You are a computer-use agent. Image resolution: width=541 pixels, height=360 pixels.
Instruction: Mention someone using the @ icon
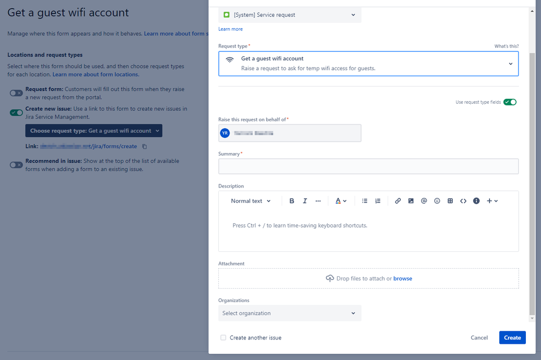424,201
